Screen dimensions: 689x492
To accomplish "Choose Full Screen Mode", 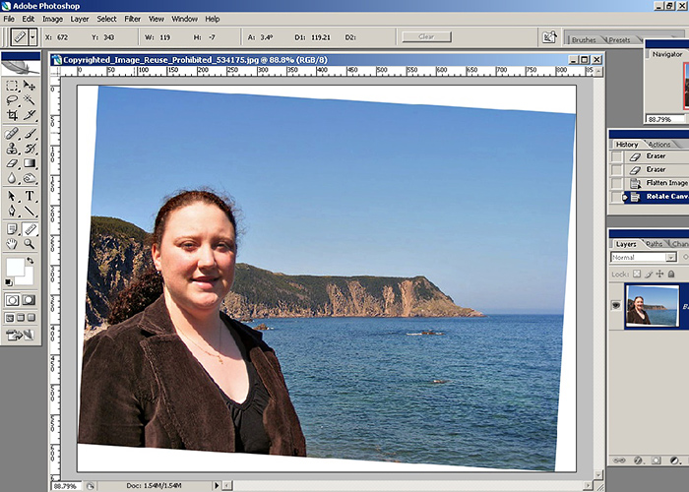I will 31,317.
